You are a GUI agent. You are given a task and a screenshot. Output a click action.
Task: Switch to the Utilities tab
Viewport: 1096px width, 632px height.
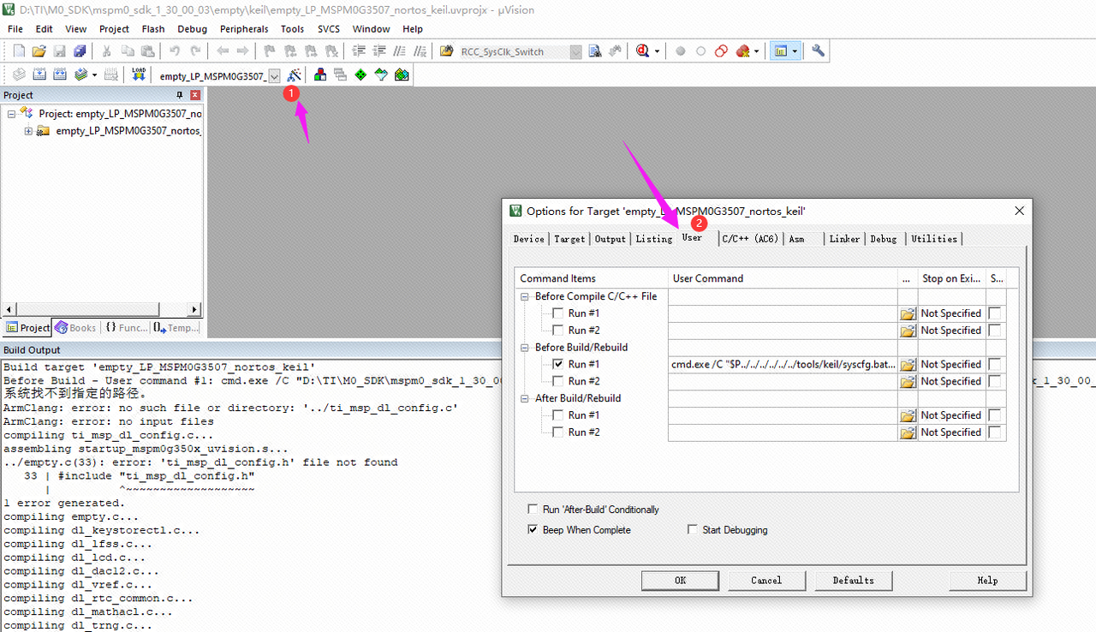click(x=934, y=239)
